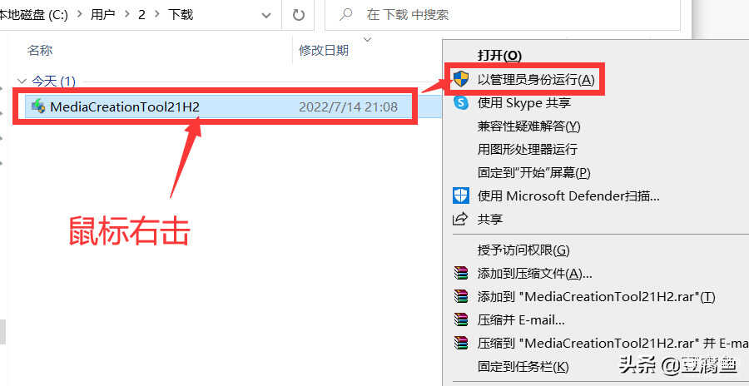Screen dimensions: 749x386
Task: Click the WinRAR icon beside 添加到压缩文件
Action: (x=461, y=273)
